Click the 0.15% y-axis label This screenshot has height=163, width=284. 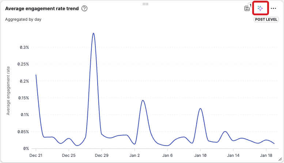tap(23, 98)
